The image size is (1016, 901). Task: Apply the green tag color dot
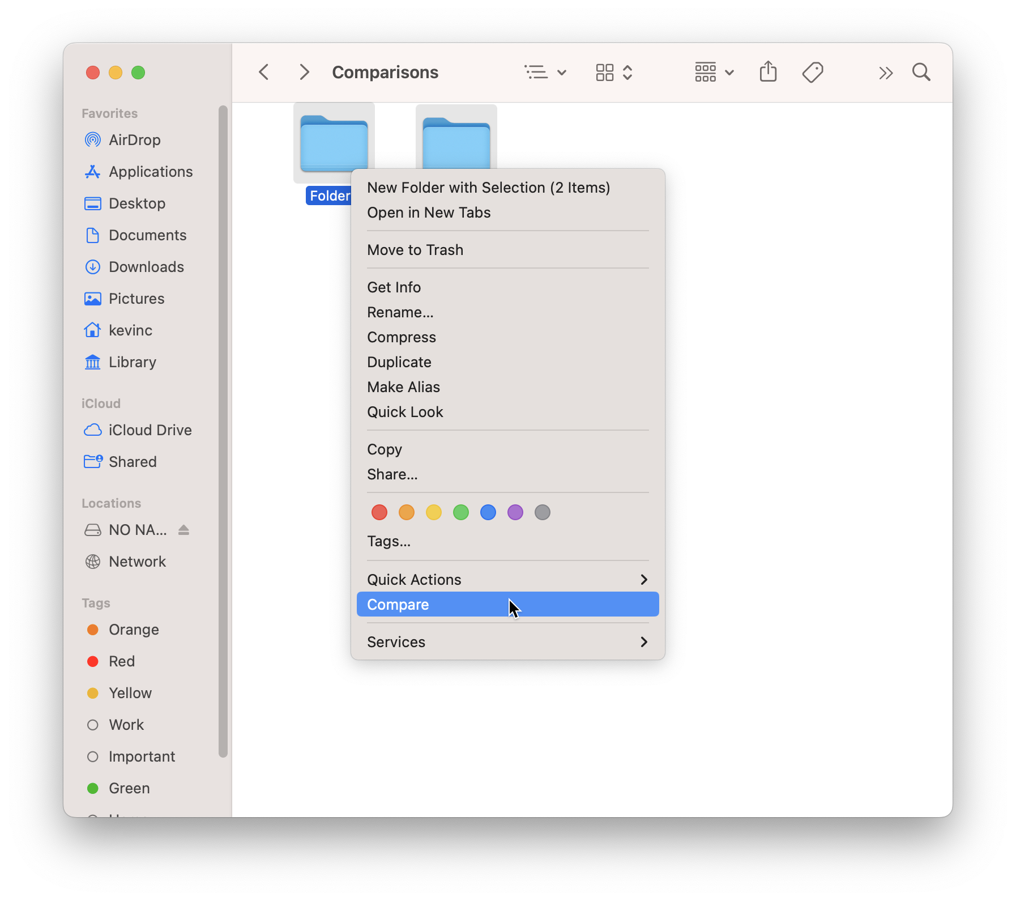tap(461, 512)
